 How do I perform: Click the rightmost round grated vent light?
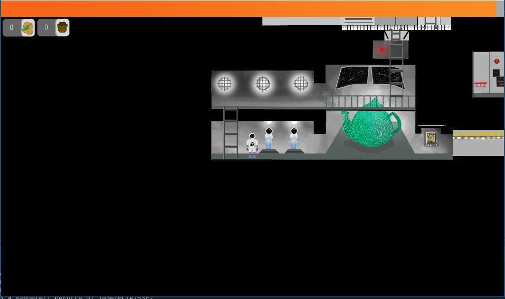click(301, 83)
